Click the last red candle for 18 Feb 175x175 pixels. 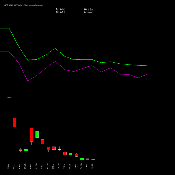(x=93, y=160)
